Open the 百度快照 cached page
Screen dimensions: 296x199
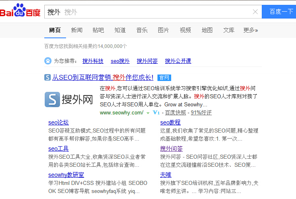click(x=175, y=113)
